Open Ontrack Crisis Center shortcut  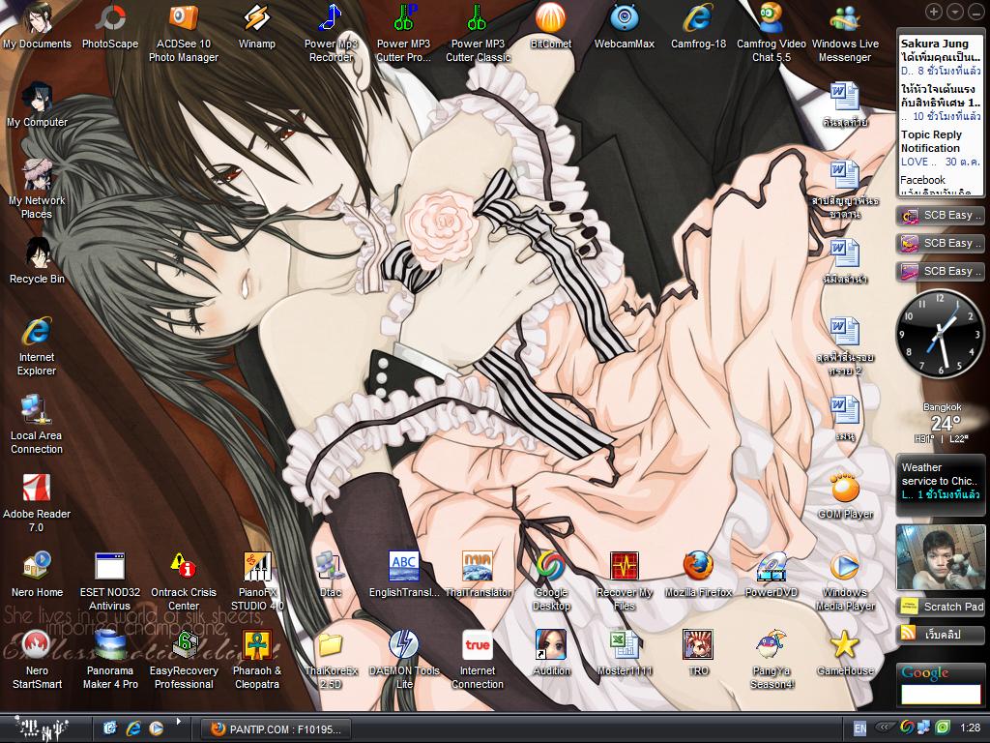point(183,580)
